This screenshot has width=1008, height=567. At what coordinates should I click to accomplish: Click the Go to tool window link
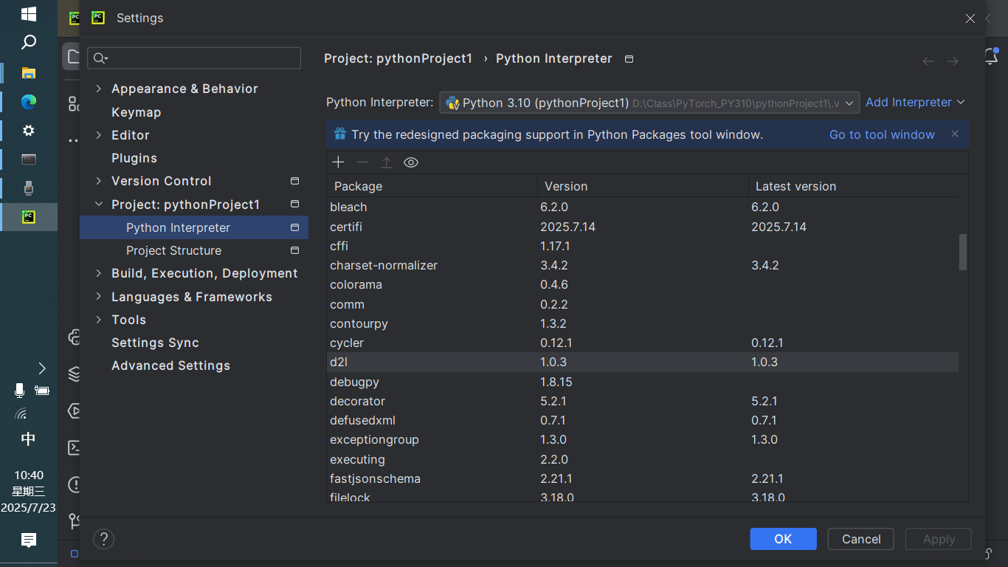coord(882,134)
